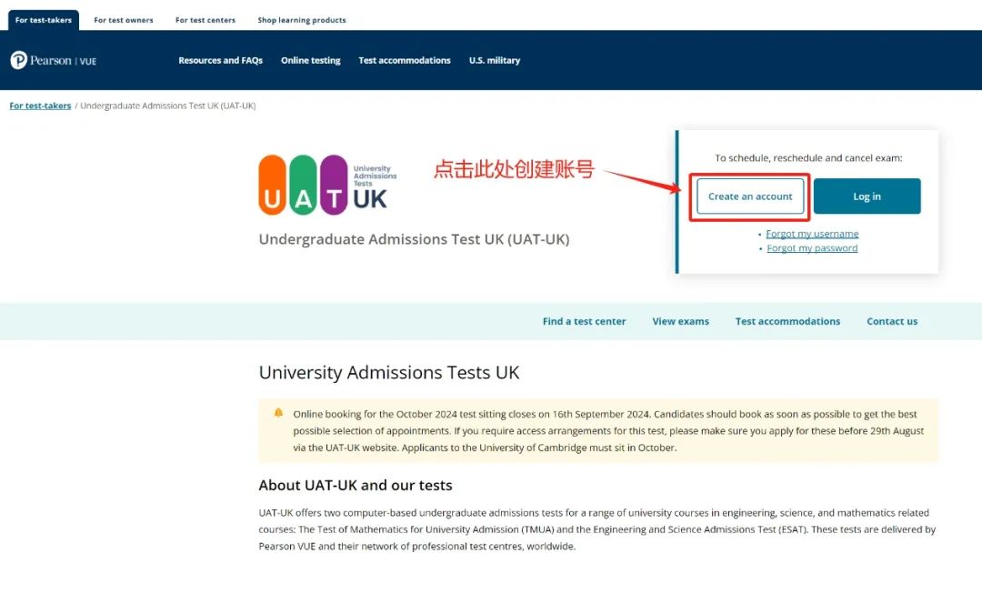Viewport: 982px width, 594px height.
Task: Click the breadcrumb text Undergraduate Admissions Test UK (UAT-UK)
Action: [168, 106]
